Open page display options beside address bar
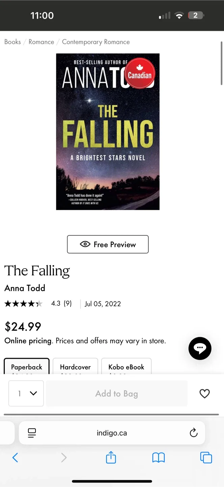 32,433
